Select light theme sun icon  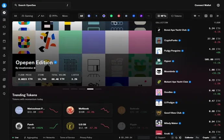[x=172, y=138]
